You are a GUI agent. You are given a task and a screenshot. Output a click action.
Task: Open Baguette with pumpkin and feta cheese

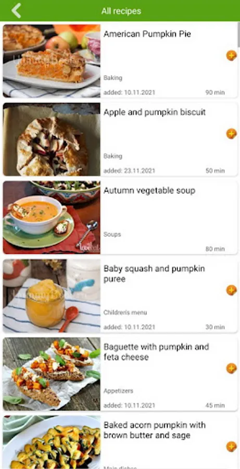click(156, 352)
